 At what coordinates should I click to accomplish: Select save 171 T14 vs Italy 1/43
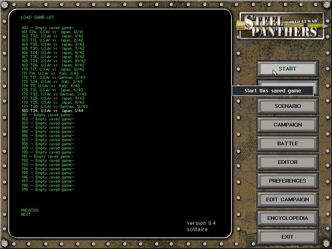(50, 73)
